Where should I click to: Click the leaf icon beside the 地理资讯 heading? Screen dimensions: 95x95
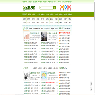coord(24,28)
